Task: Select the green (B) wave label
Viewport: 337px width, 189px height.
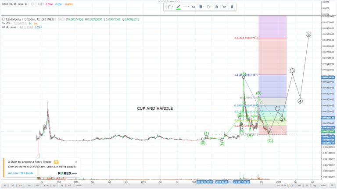Action: [x=258, y=93]
